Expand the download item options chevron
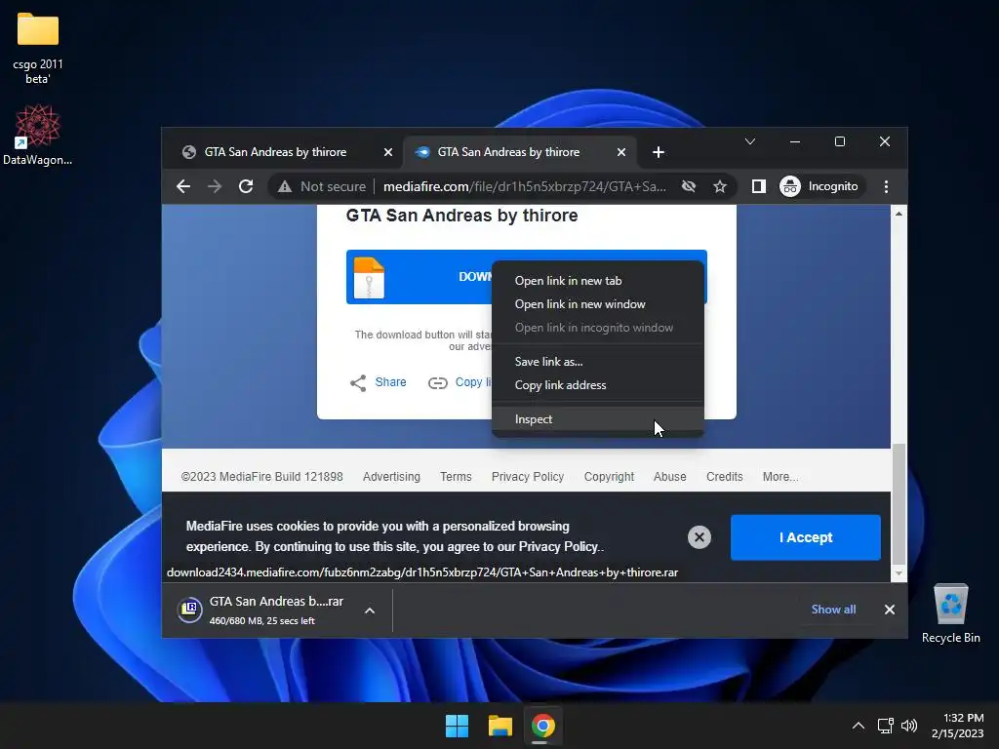The image size is (999, 749). pyautogui.click(x=370, y=611)
